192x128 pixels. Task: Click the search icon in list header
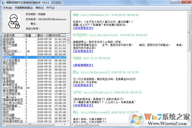point(63,35)
